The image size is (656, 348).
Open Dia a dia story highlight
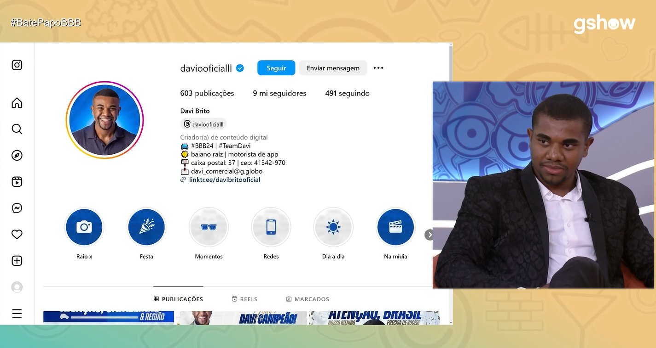tap(333, 227)
